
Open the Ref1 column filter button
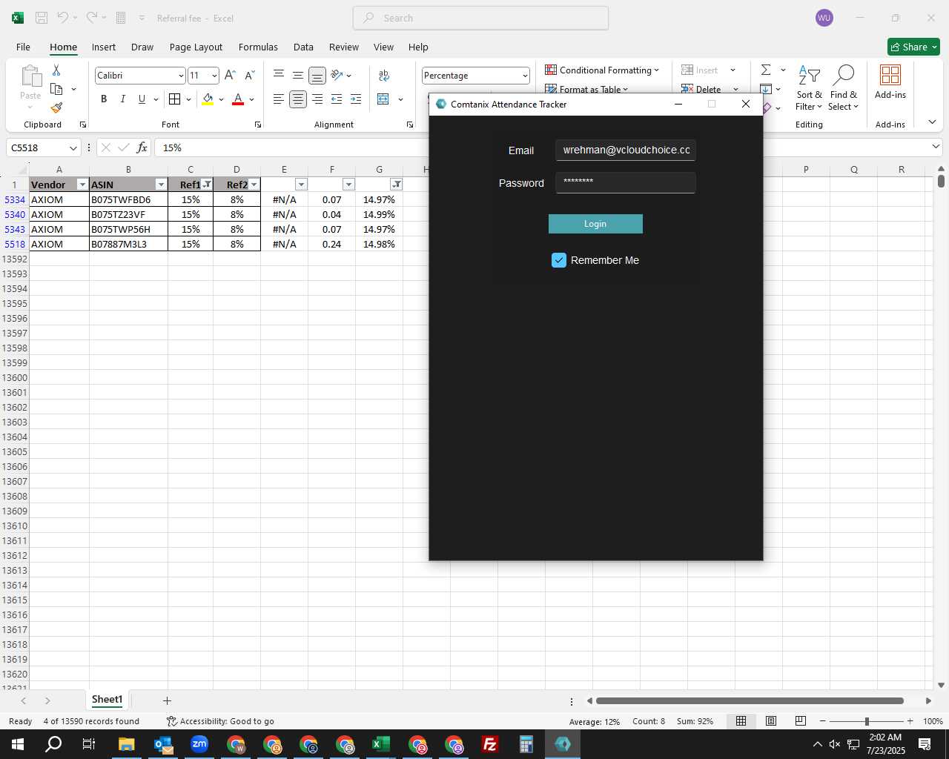pos(207,185)
